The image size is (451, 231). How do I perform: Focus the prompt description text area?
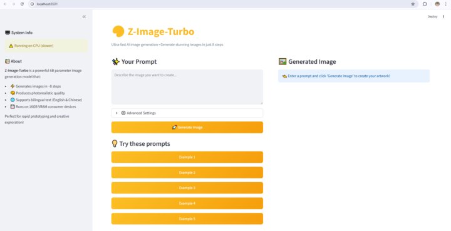[187, 87]
